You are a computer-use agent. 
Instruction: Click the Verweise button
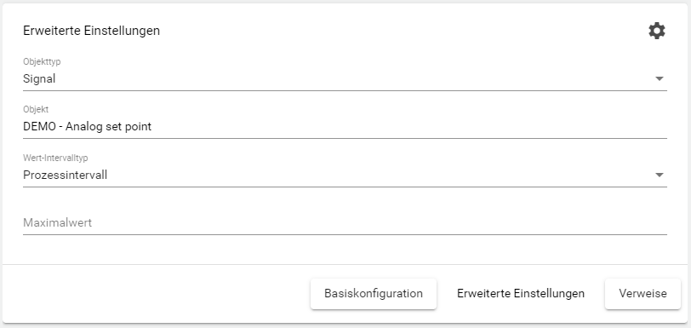pyautogui.click(x=642, y=294)
